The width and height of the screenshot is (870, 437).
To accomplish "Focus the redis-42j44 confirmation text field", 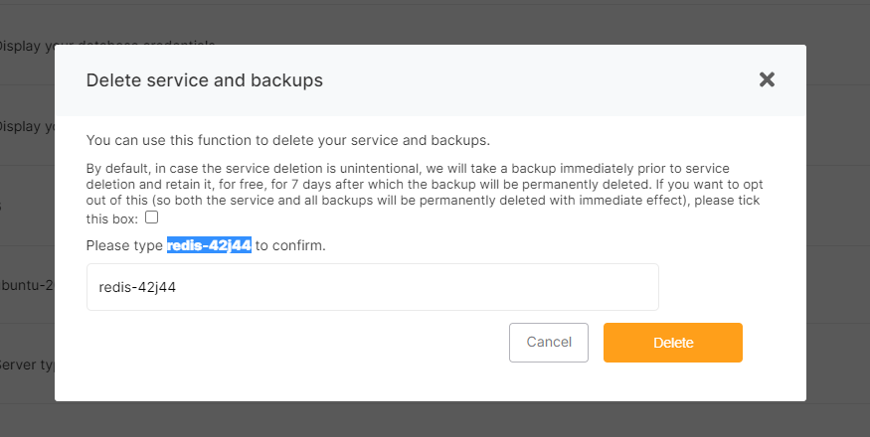I will (x=372, y=287).
